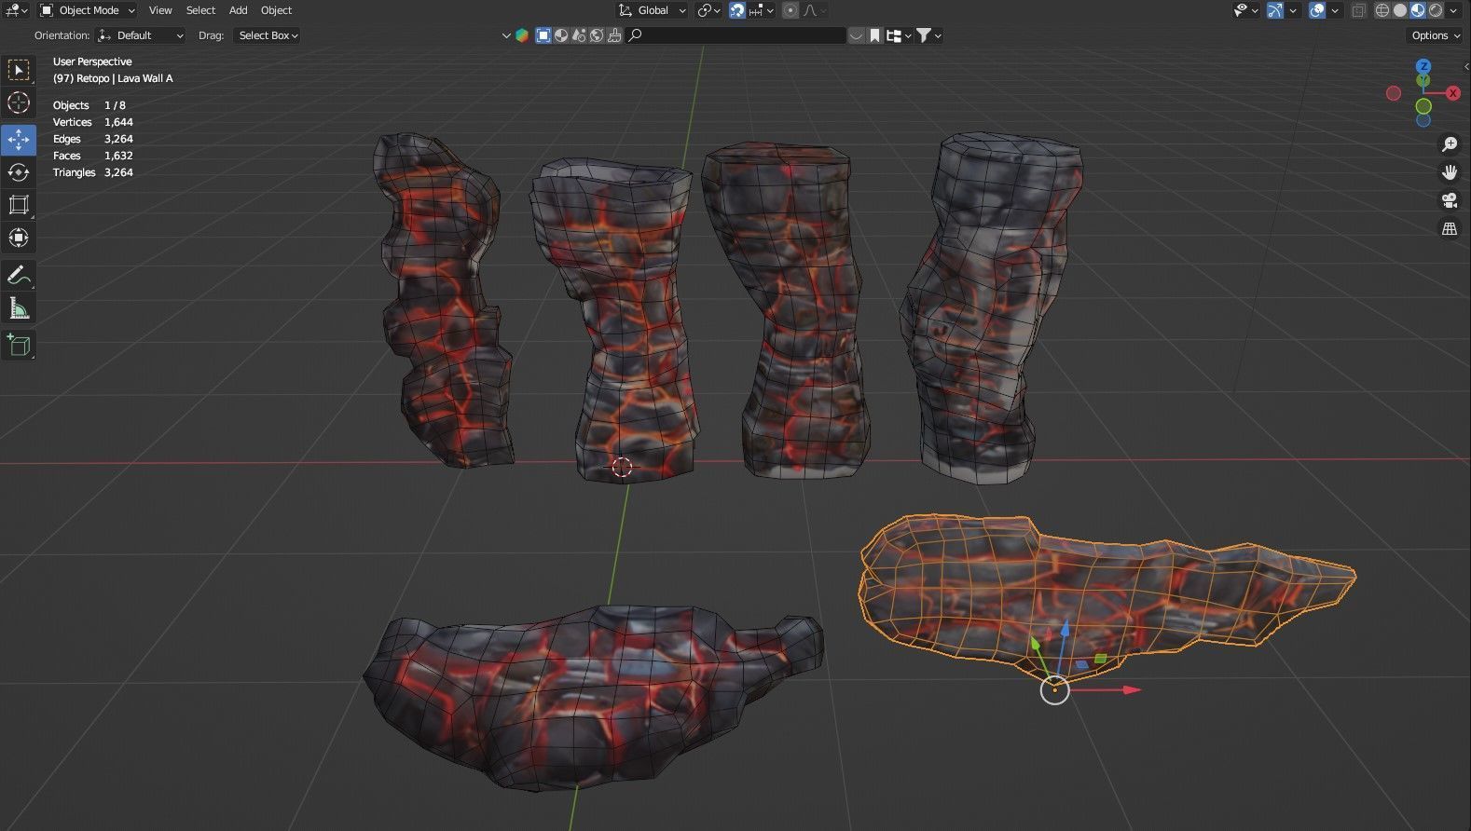Viewport: 1471px width, 831px height.
Task: Click the hierarchy tree icon near filter
Action: pos(893,35)
